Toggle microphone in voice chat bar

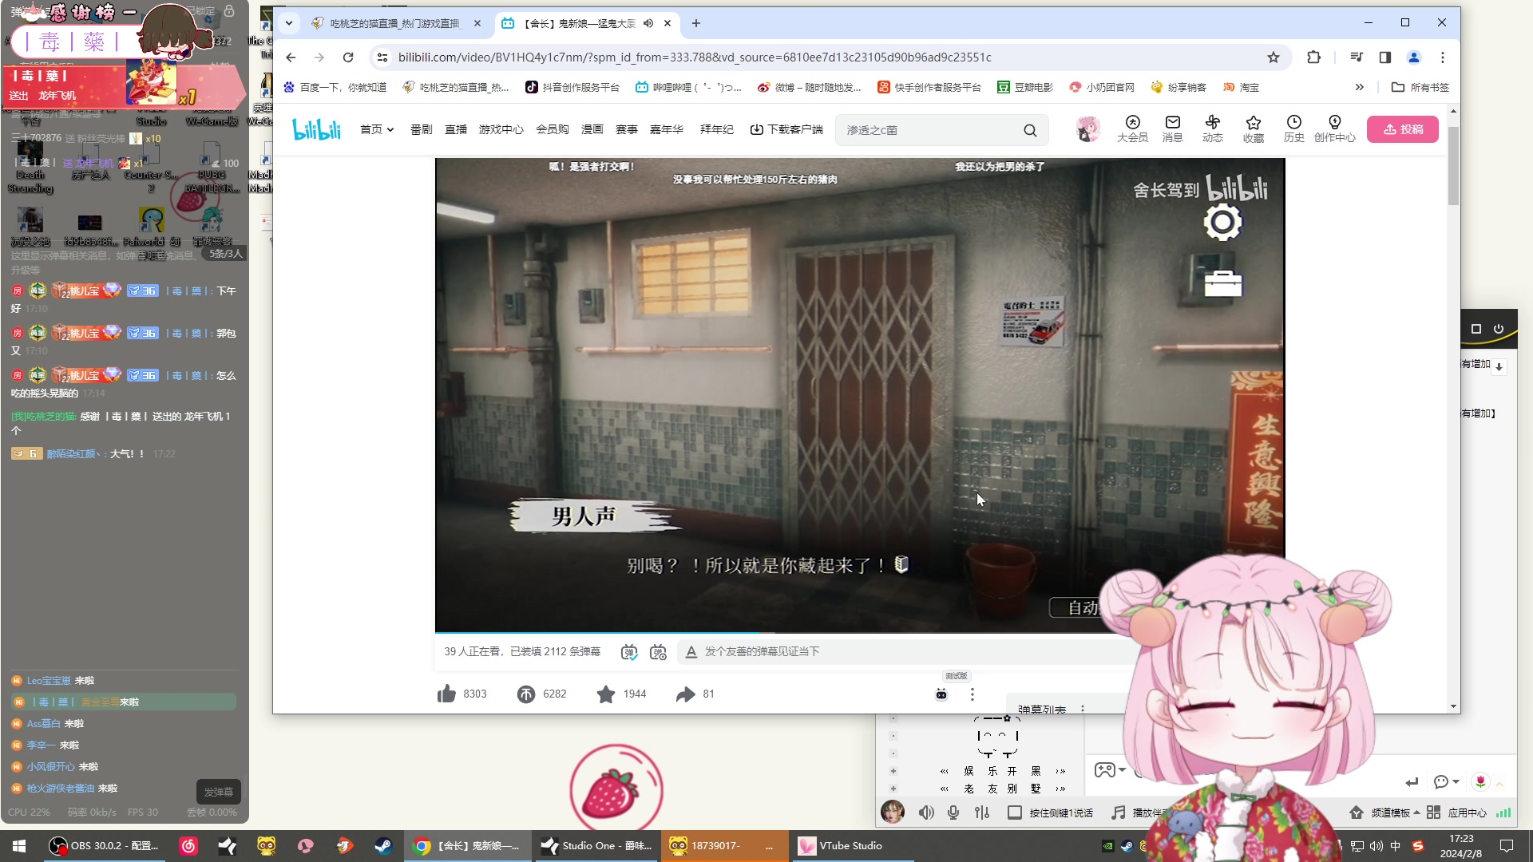[x=953, y=813]
